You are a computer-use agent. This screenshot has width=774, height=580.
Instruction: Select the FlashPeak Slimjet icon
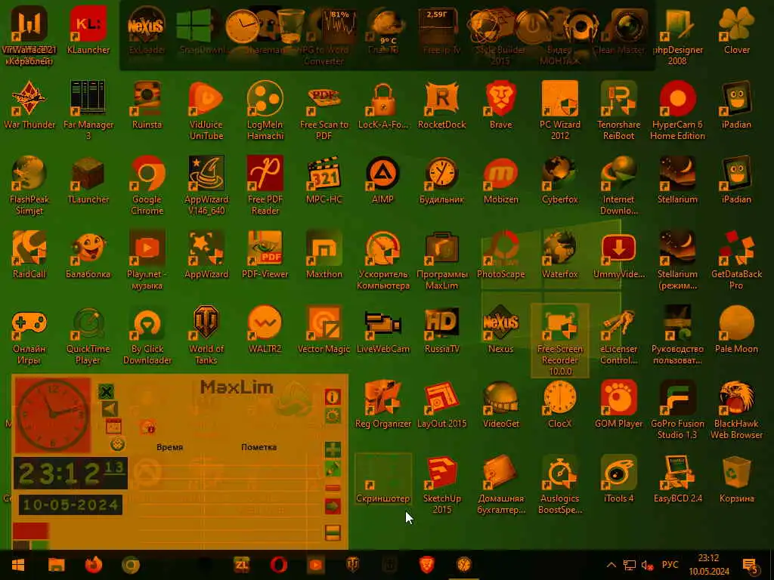(29, 186)
